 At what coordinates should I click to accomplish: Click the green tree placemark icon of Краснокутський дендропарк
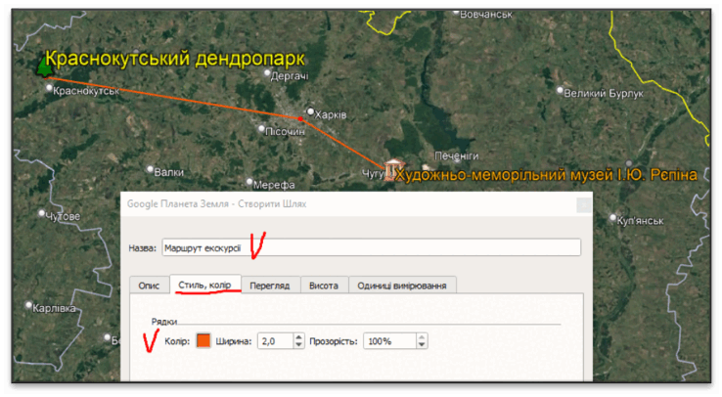(45, 66)
